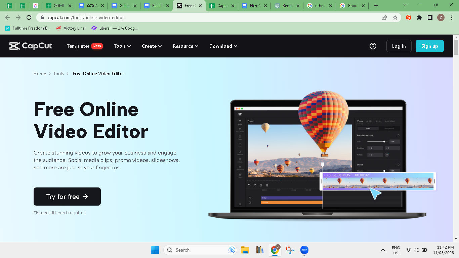Viewport: 459px width, 258px height.
Task: Close the SOMU spreadsheet tab
Action: pos(70,6)
